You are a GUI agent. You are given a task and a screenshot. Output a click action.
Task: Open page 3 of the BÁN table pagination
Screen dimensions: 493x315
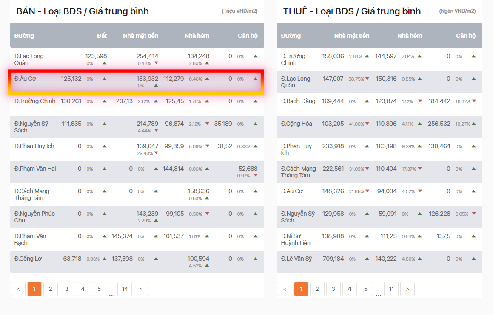tap(67, 289)
